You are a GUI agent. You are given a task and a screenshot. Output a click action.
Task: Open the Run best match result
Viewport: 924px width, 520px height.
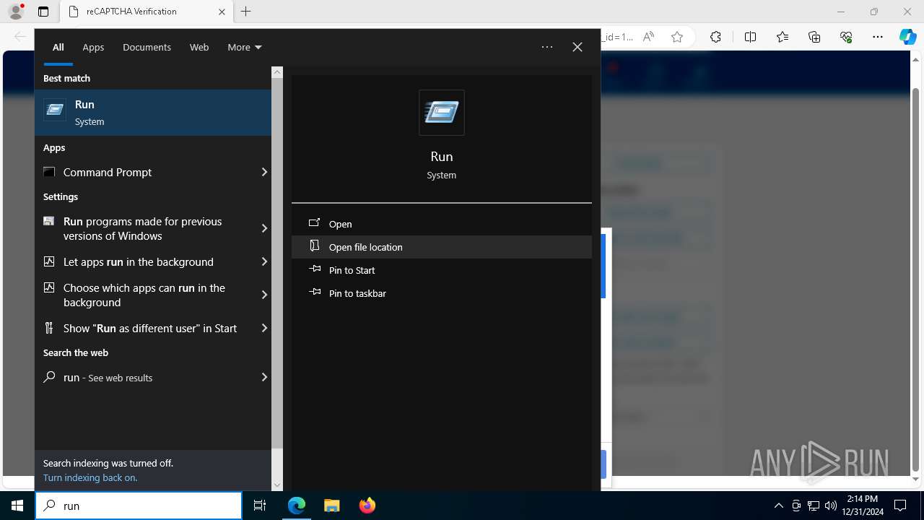[153, 113]
